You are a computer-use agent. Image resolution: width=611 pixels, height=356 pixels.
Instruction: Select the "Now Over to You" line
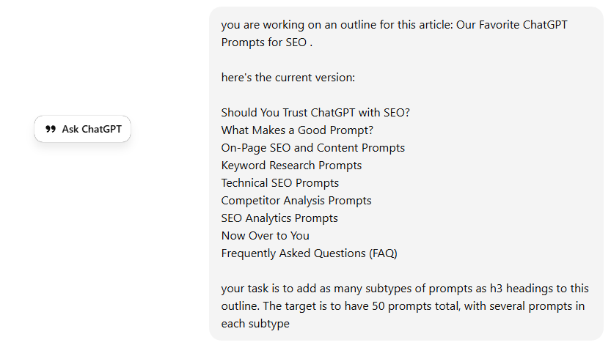pyautogui.click(x=265, y=236)
